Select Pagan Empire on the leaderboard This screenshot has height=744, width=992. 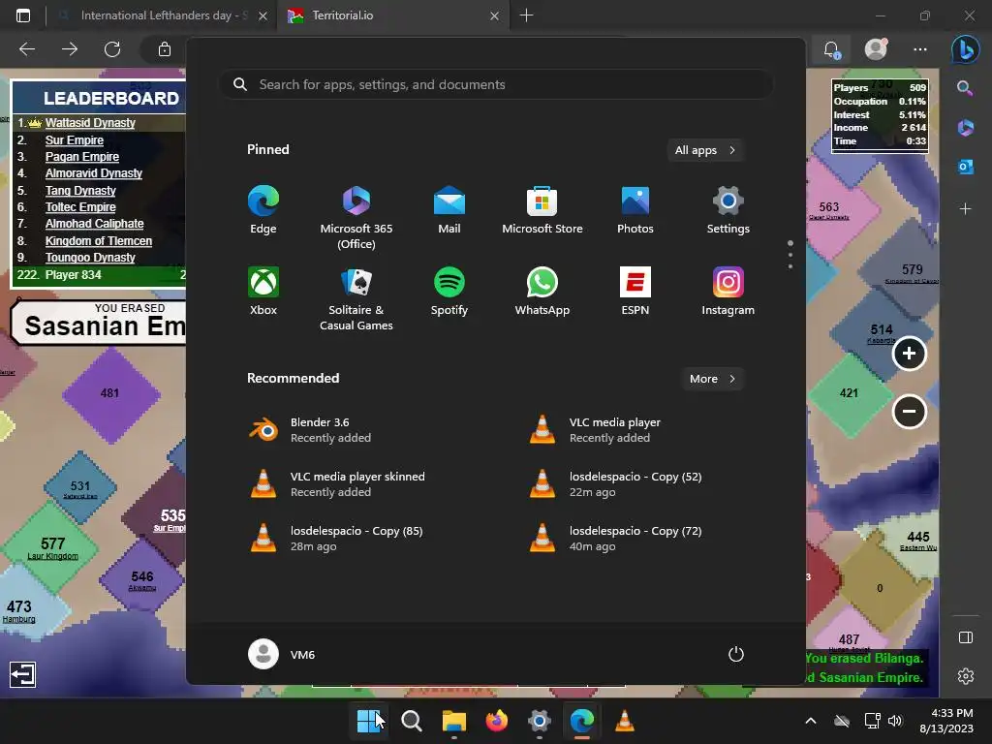[x=81, y=156]
